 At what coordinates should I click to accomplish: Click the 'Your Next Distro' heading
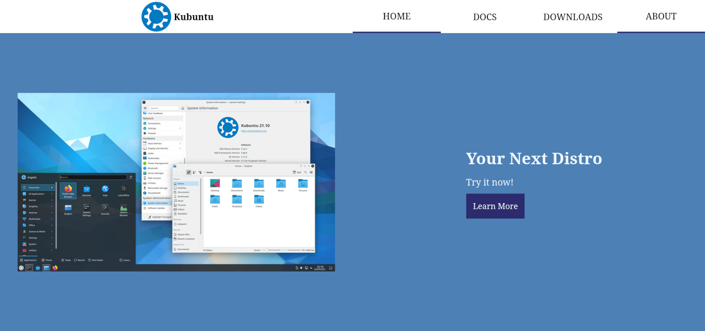[x=534, y=159]
